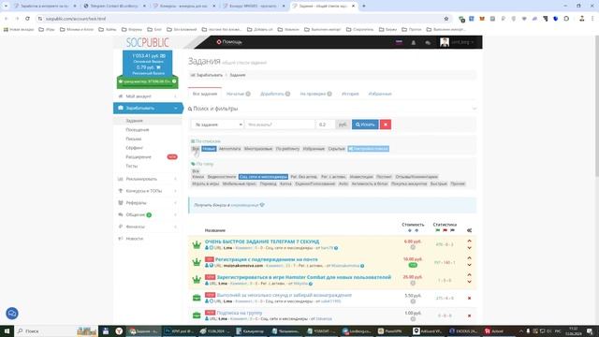Click the share icon in the table header
This screenshot has width=599, height=337.
[469, 230]
